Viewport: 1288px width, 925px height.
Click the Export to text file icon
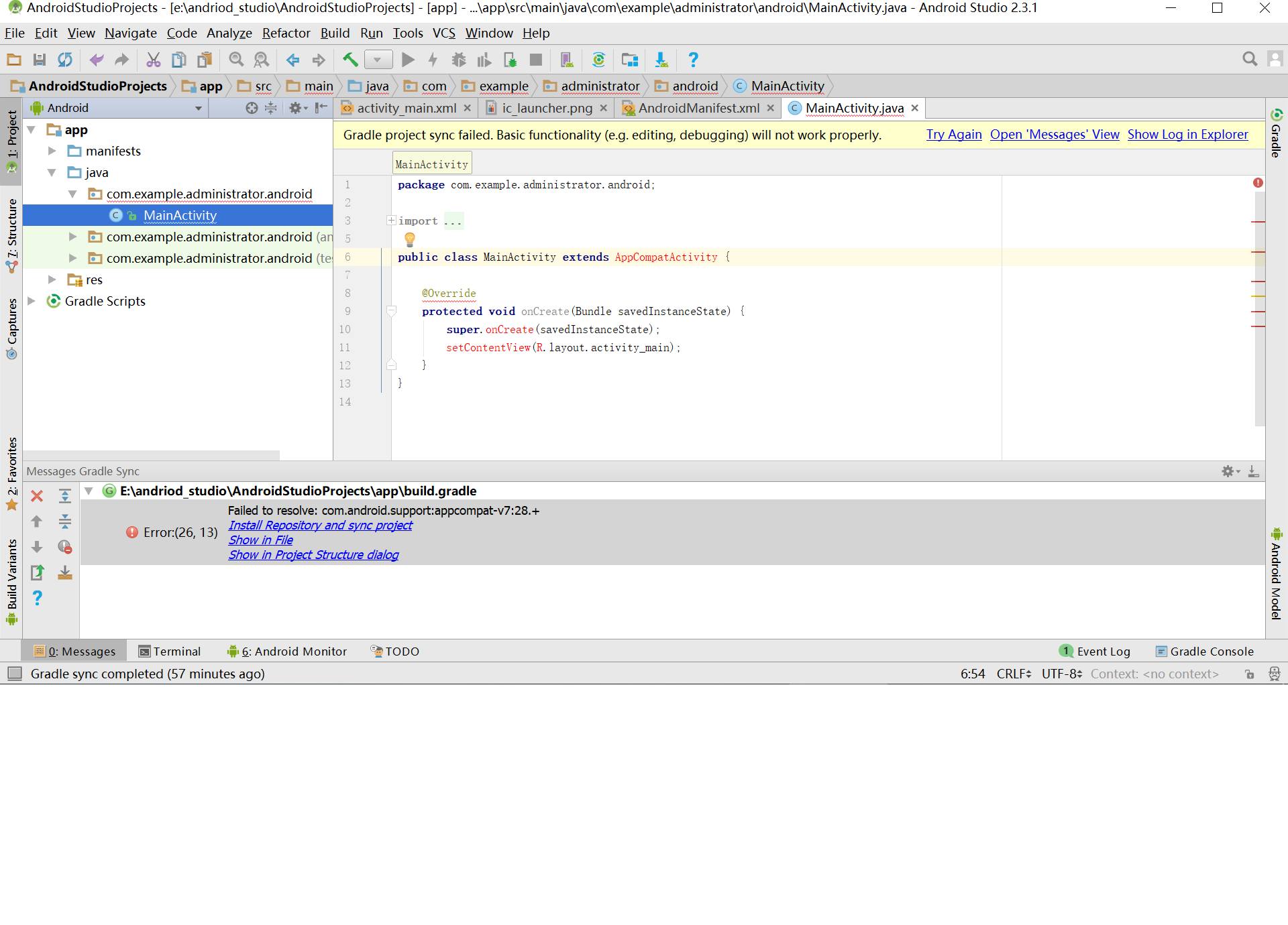pos(37,572)
